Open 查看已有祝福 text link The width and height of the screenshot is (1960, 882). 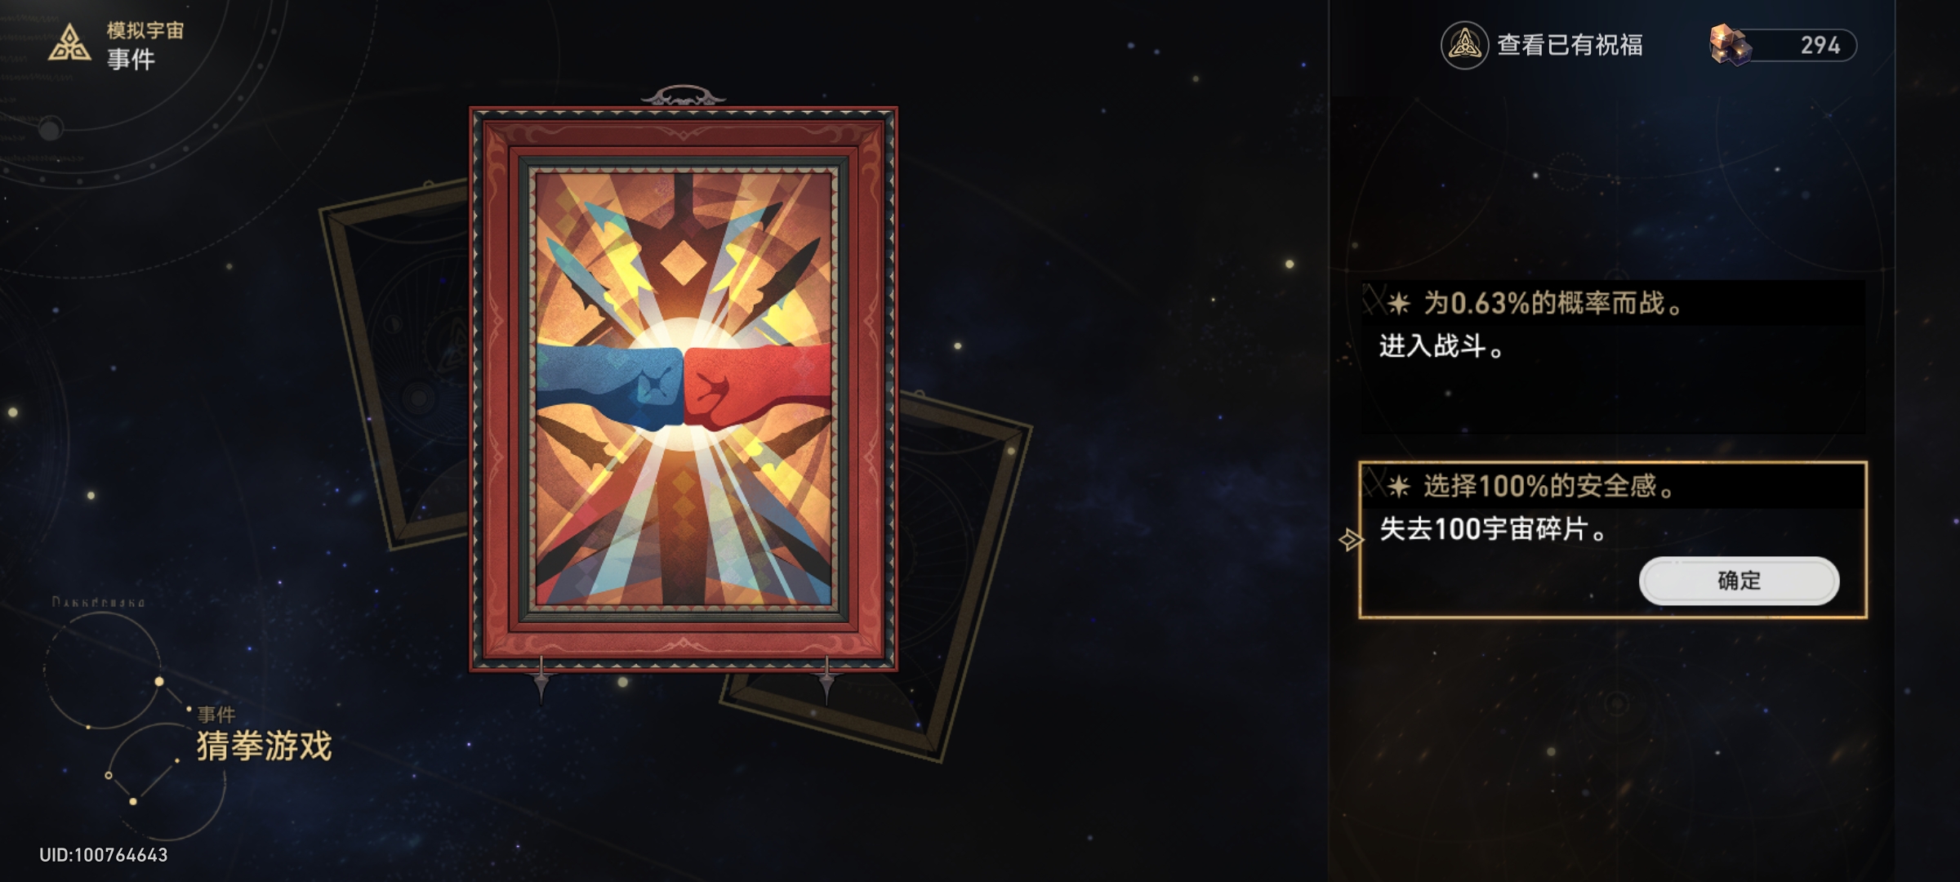coord(1570,45)
